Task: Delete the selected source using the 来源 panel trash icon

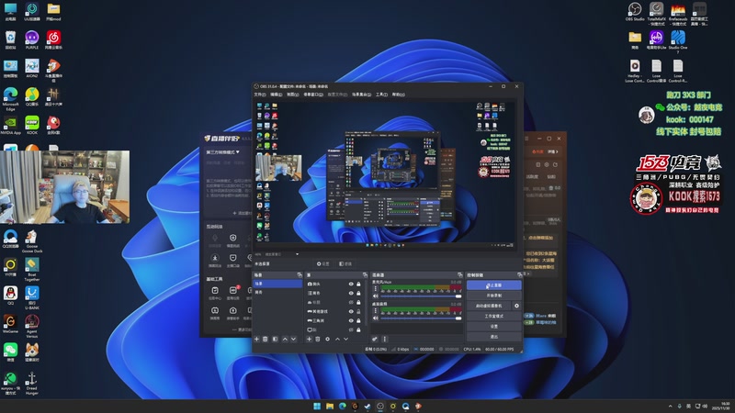Action: (x=318, y=339)
